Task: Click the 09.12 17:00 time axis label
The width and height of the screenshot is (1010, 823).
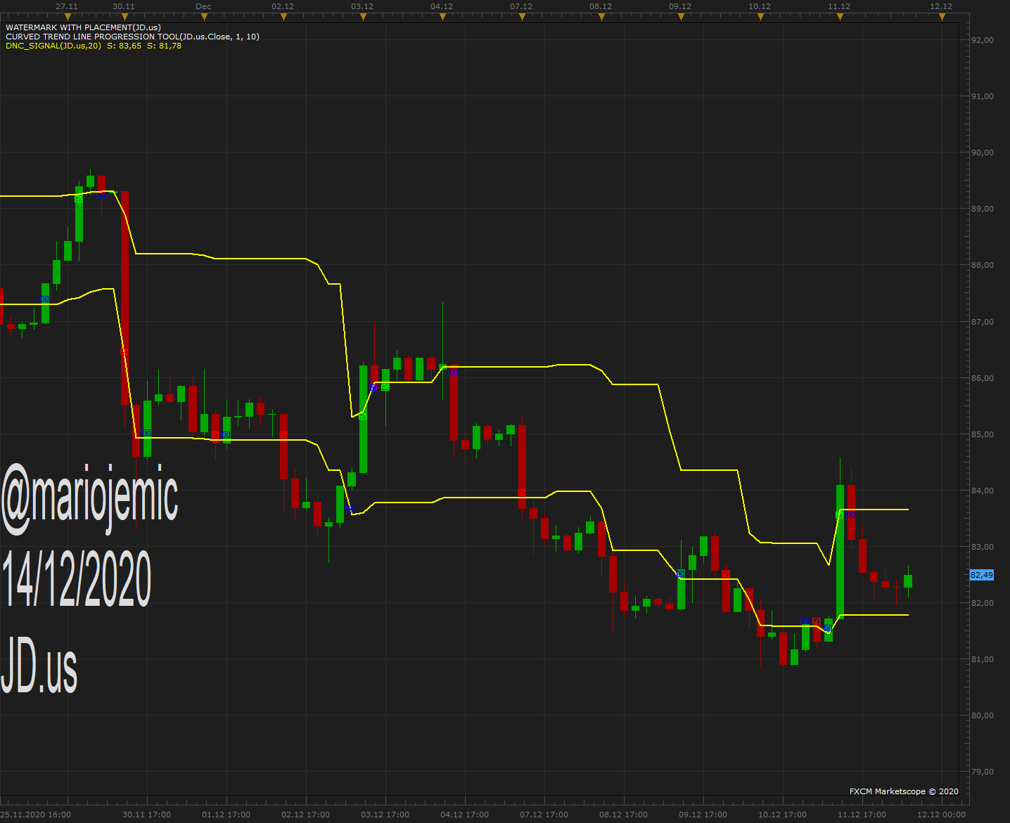Action: [x=703, y=815]
